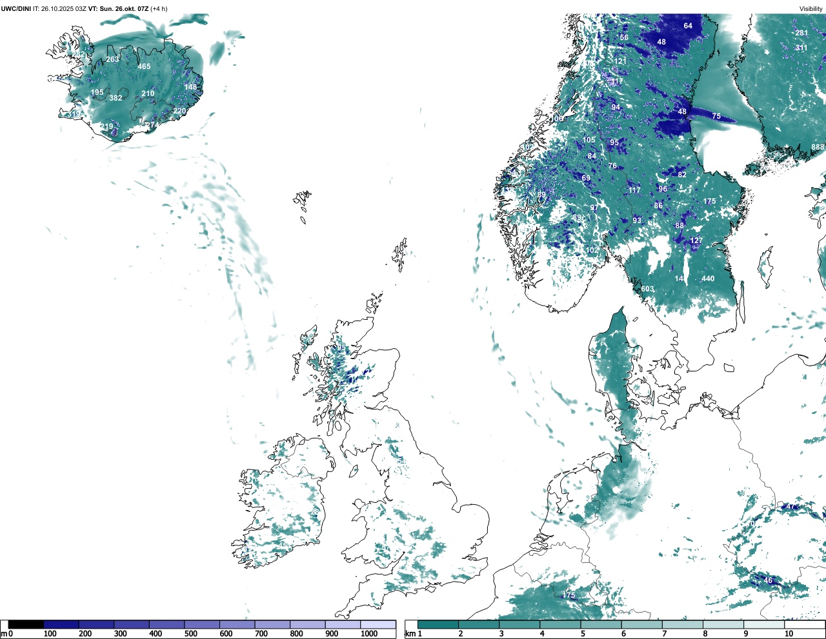This screenshot has height=639, width=826.
Task: Click the '75' value over Gulf of Bothnia
Action: (716, 116)
